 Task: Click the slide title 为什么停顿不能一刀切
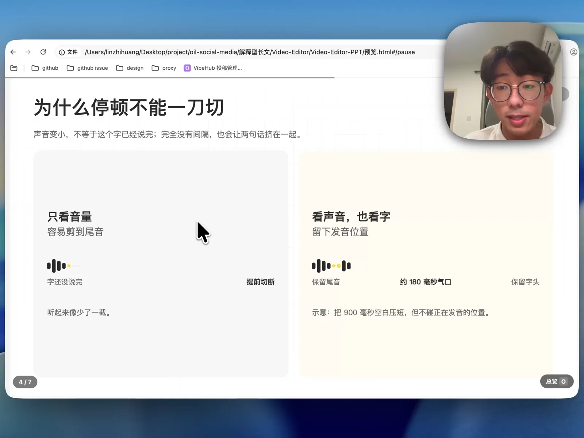coord(129,107)
